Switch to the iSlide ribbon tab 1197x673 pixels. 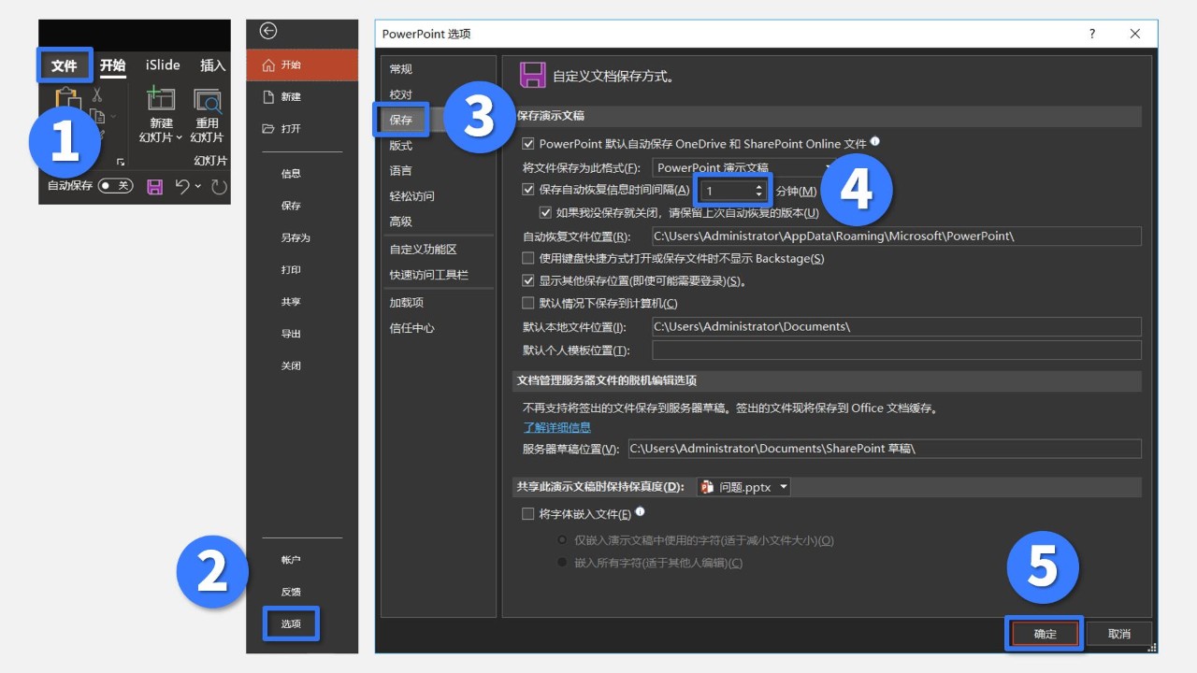point(162,64)
